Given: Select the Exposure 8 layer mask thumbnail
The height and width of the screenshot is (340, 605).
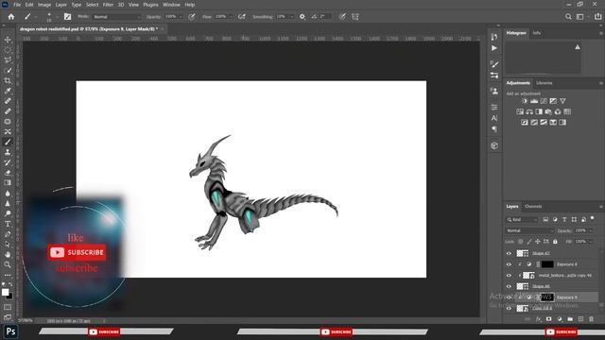Looking at the screenshot, I should (547, 264).
